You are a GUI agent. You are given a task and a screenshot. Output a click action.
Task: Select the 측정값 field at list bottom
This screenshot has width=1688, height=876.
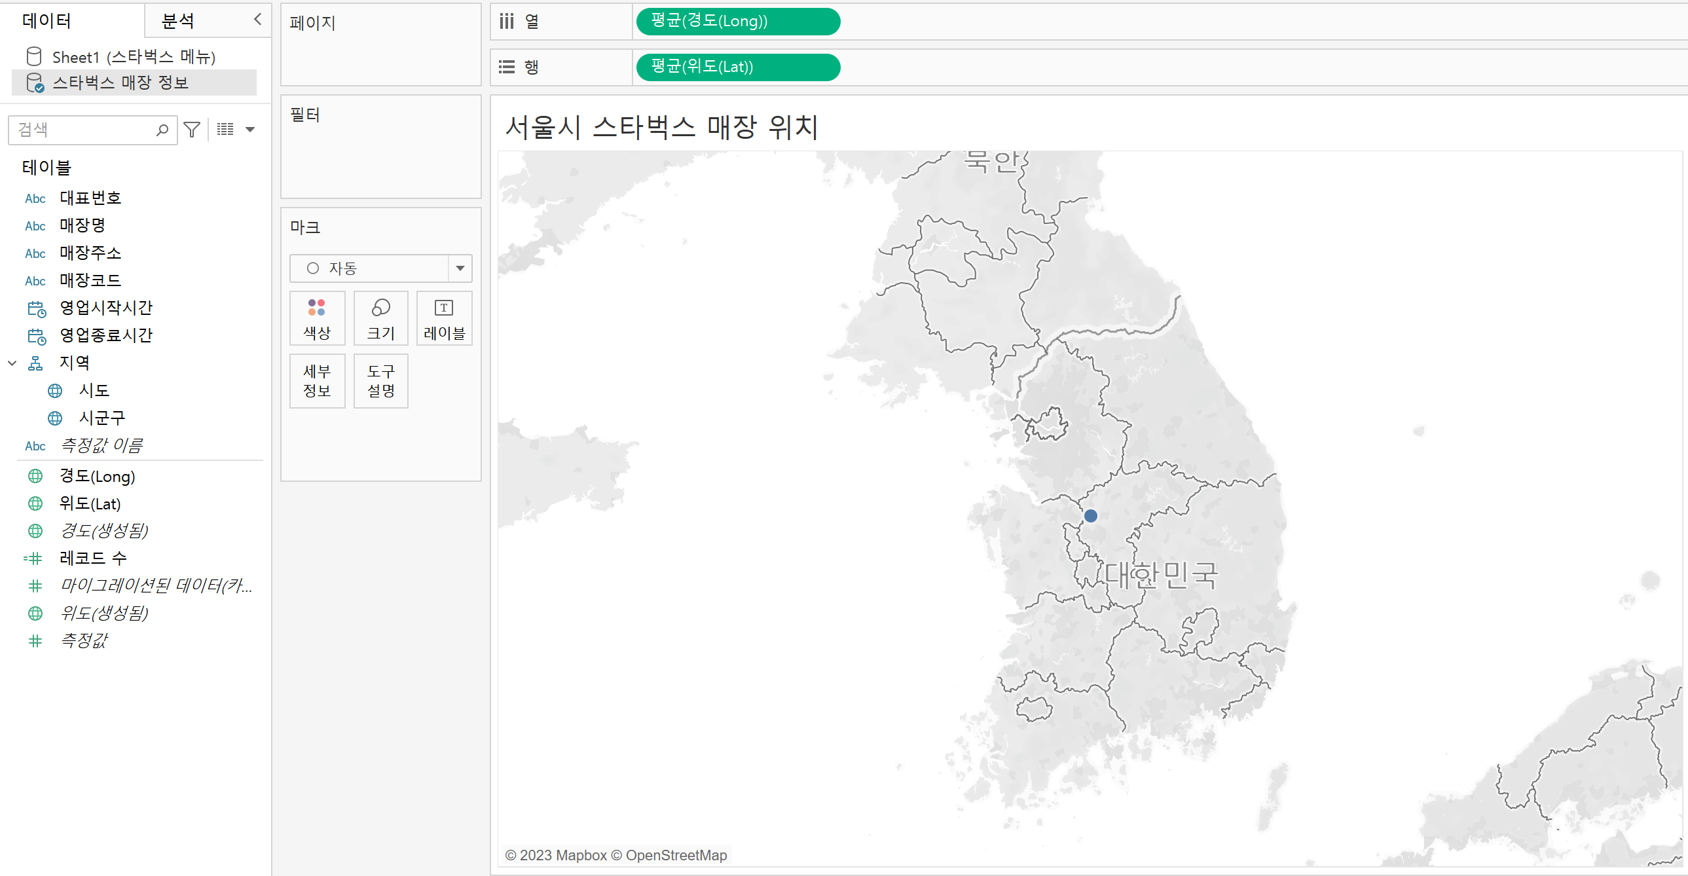[83, 641]
